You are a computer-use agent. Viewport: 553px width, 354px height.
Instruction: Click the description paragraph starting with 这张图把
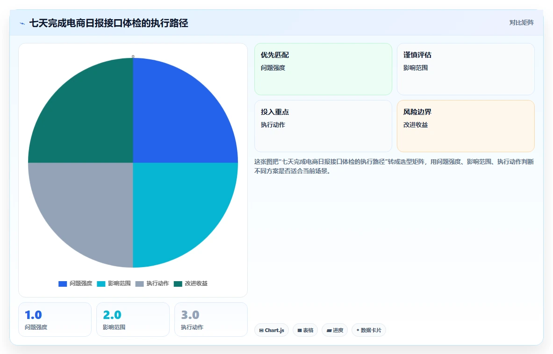(394, 166)
